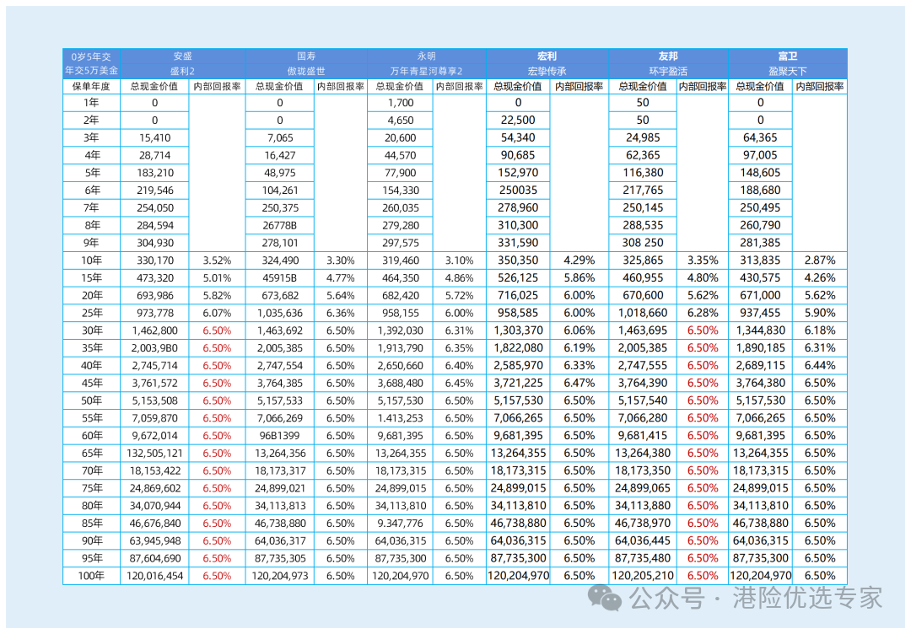Select the 宏挚传承 product name cell
The height and width of the screenshot is (634, 911).
(x=547, y=72)
